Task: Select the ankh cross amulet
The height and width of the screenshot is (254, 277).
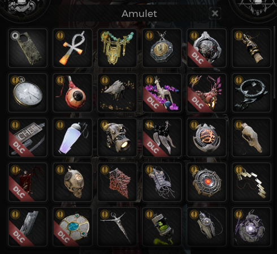Action: point(72,48)
